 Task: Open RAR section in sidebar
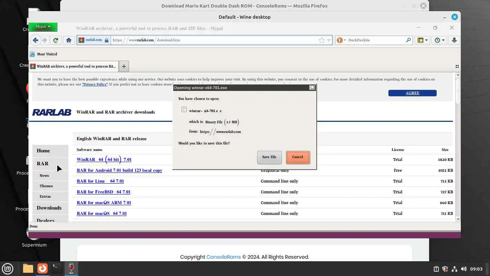point(50,164)
